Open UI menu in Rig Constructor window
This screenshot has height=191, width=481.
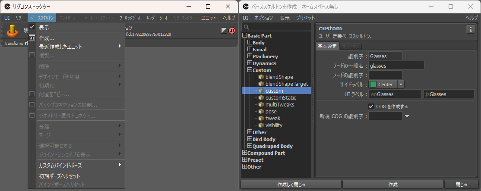pyautogui.click(x=7, y=18)
